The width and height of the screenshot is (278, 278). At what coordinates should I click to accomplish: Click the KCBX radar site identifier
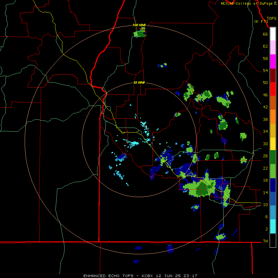coord(147,276)
